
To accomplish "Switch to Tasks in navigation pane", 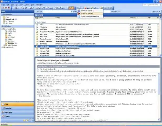I will click(17, 116).
